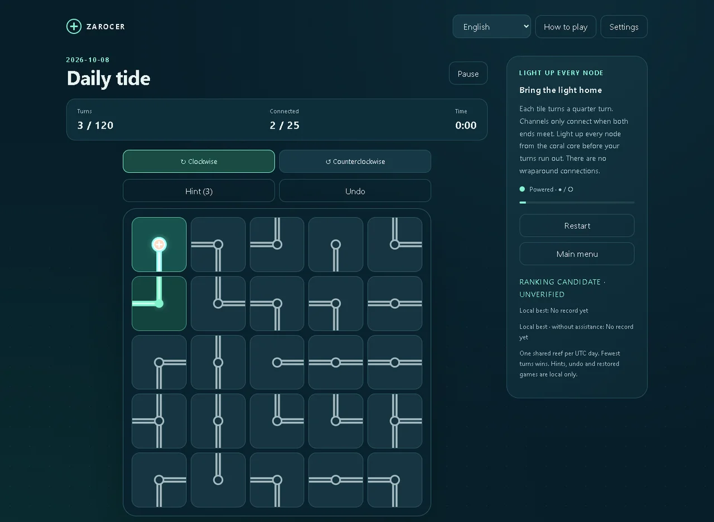Rotate the corner tile in bottom row, first column

tap(159, 480)
